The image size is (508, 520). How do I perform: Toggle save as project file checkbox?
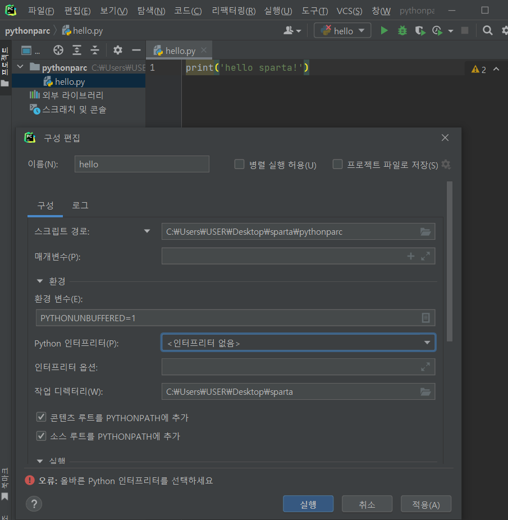pos(337,165)
